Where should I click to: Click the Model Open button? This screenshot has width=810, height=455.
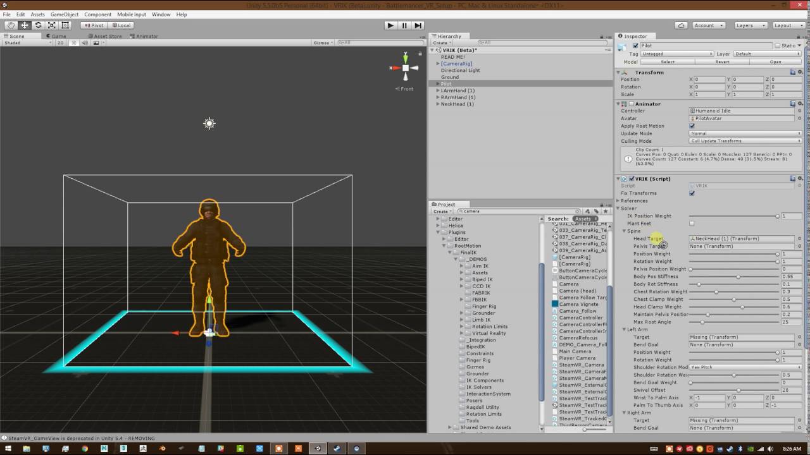point(775,62)
